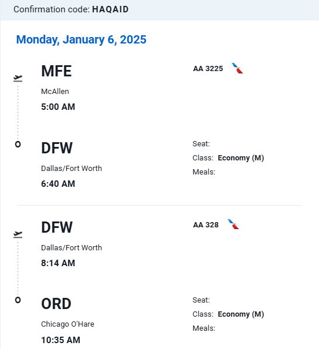The height and width of the screenshot is (349, 319).
Task: Click the 5:00 AM departure time
Action: tap(58, 107)
